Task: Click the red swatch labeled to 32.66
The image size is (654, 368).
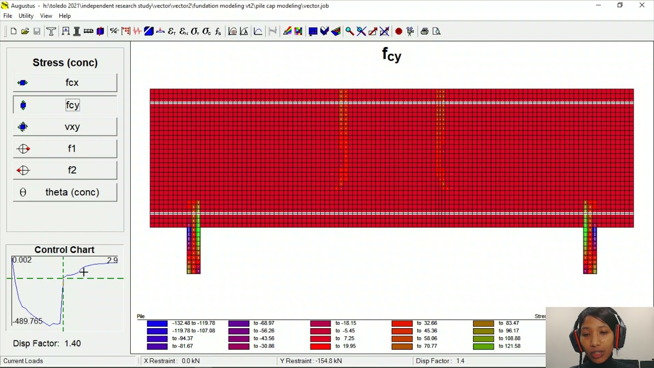Action: point(402,323)
